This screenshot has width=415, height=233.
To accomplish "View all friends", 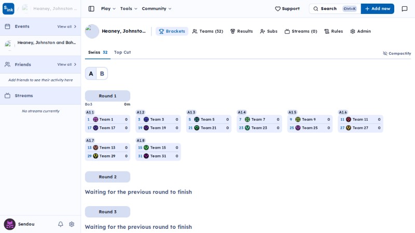I will 67,64.
